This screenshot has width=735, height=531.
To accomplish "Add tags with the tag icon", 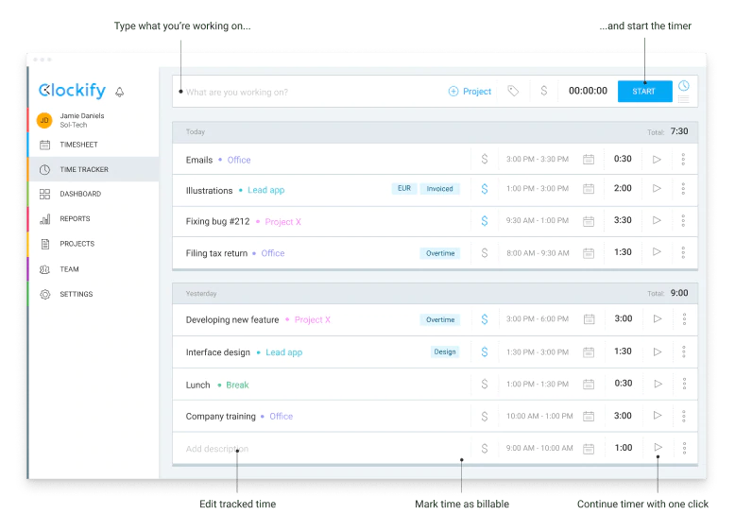I will pos(513,91).
